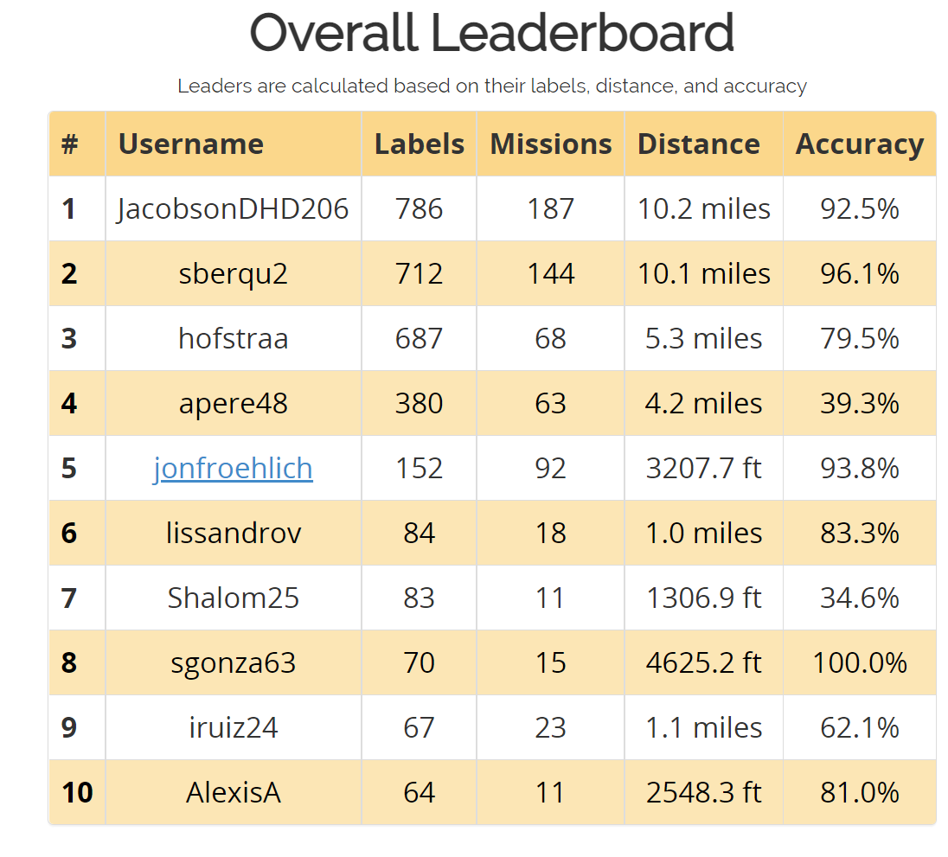Sort by the Distance column header
The width and height of the screenshot is (948, 857).
click(x=698, y=144)
